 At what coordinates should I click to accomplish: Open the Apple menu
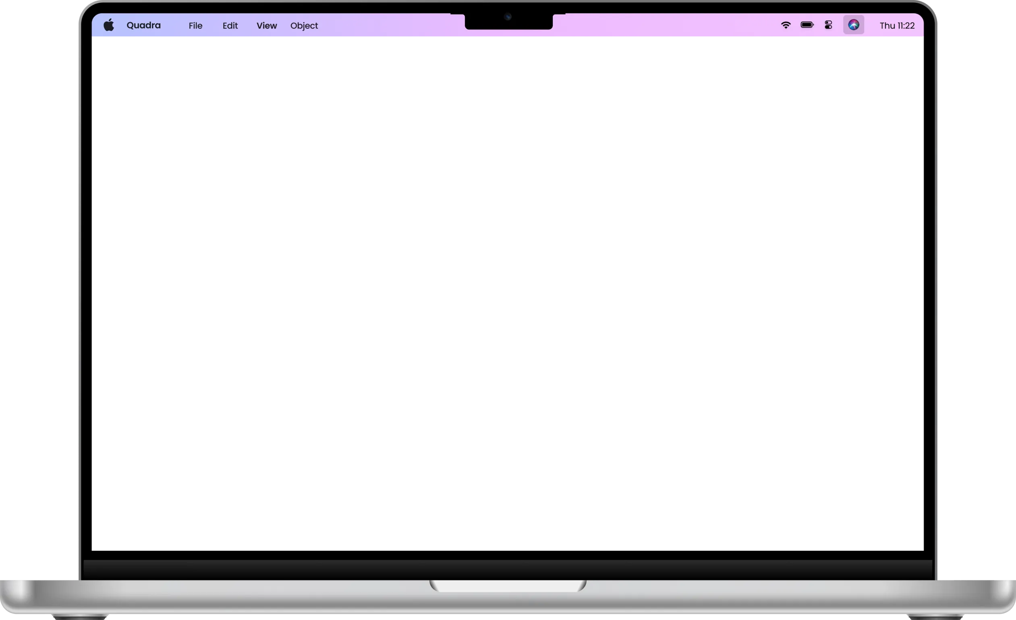click(x=108, y=25)
